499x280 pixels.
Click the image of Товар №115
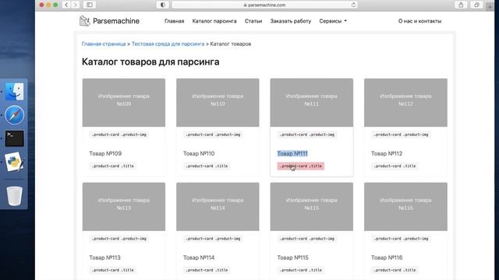[312, 207]
